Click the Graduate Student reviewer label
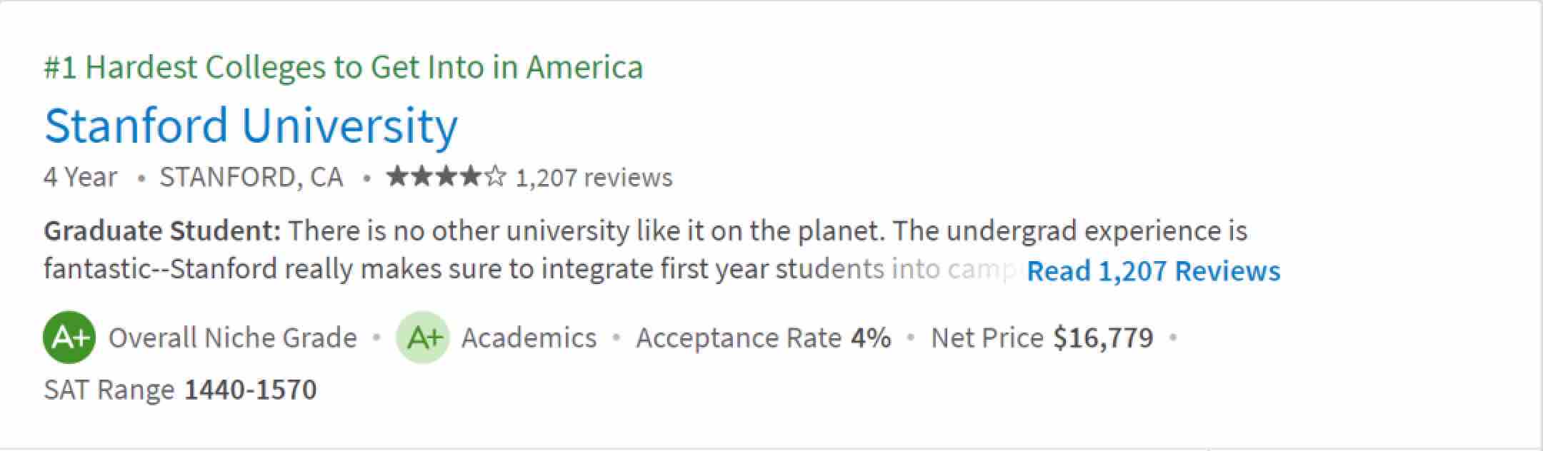This screenshot has width=1543, height=451. point(162,231)
